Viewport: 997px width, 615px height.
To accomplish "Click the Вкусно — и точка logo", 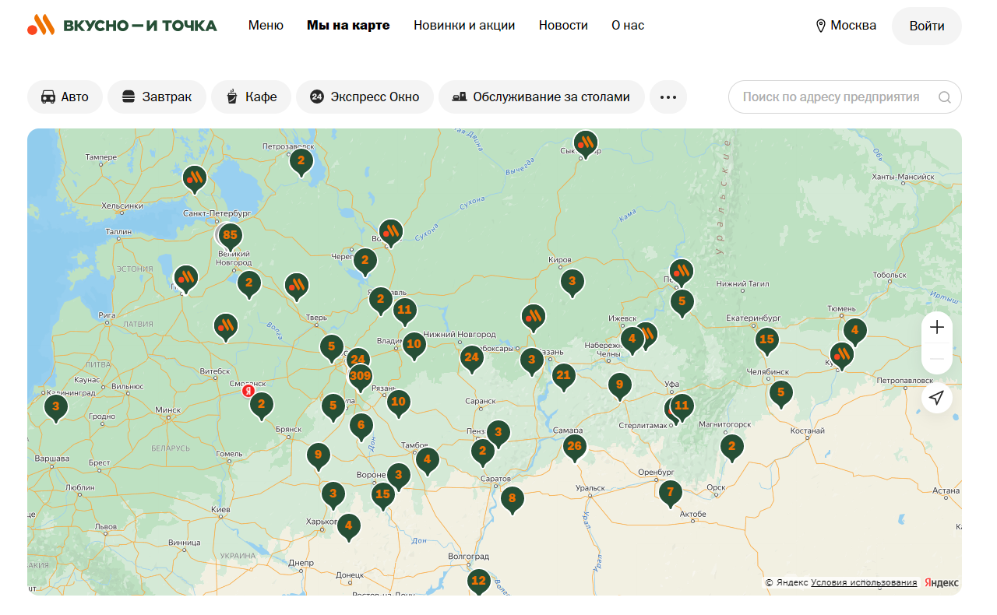I will click(x=122, y=26).
